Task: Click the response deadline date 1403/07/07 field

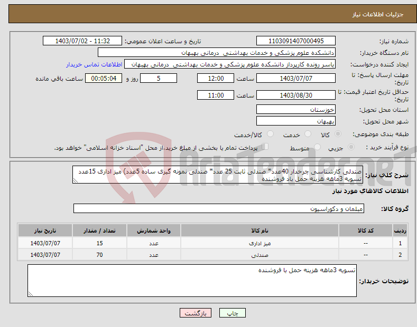Action: tap(296, 78)
